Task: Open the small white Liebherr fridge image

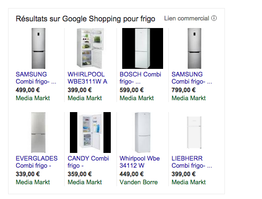Action: pos(194,133)
